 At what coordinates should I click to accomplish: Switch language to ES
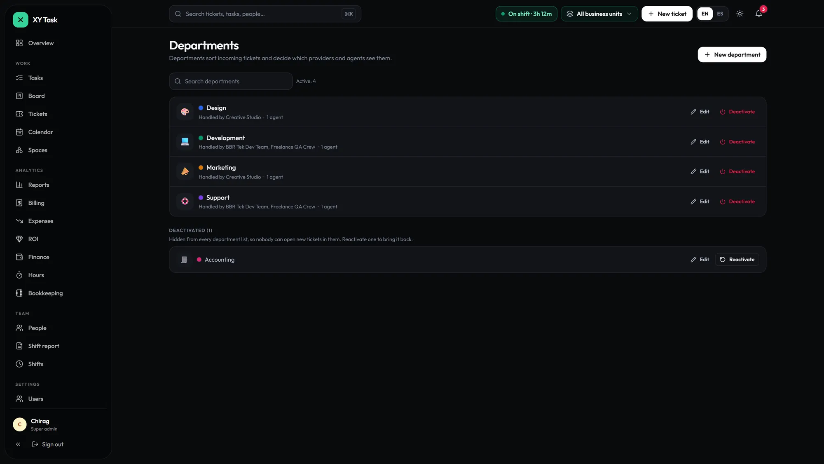(720, 14)
